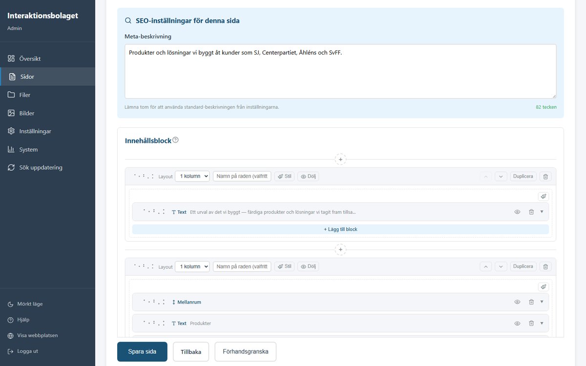Duplicate the second row with Duplicera
Screen dimensions: 586x366
(523, 266)
